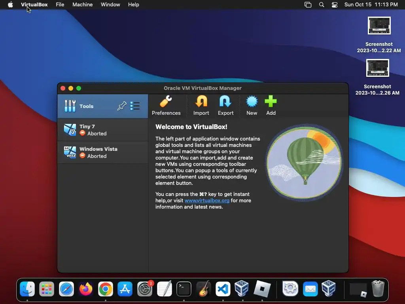Open VirtualBox Preferences from the toolbar
The image size is (405, 304).
166,105
